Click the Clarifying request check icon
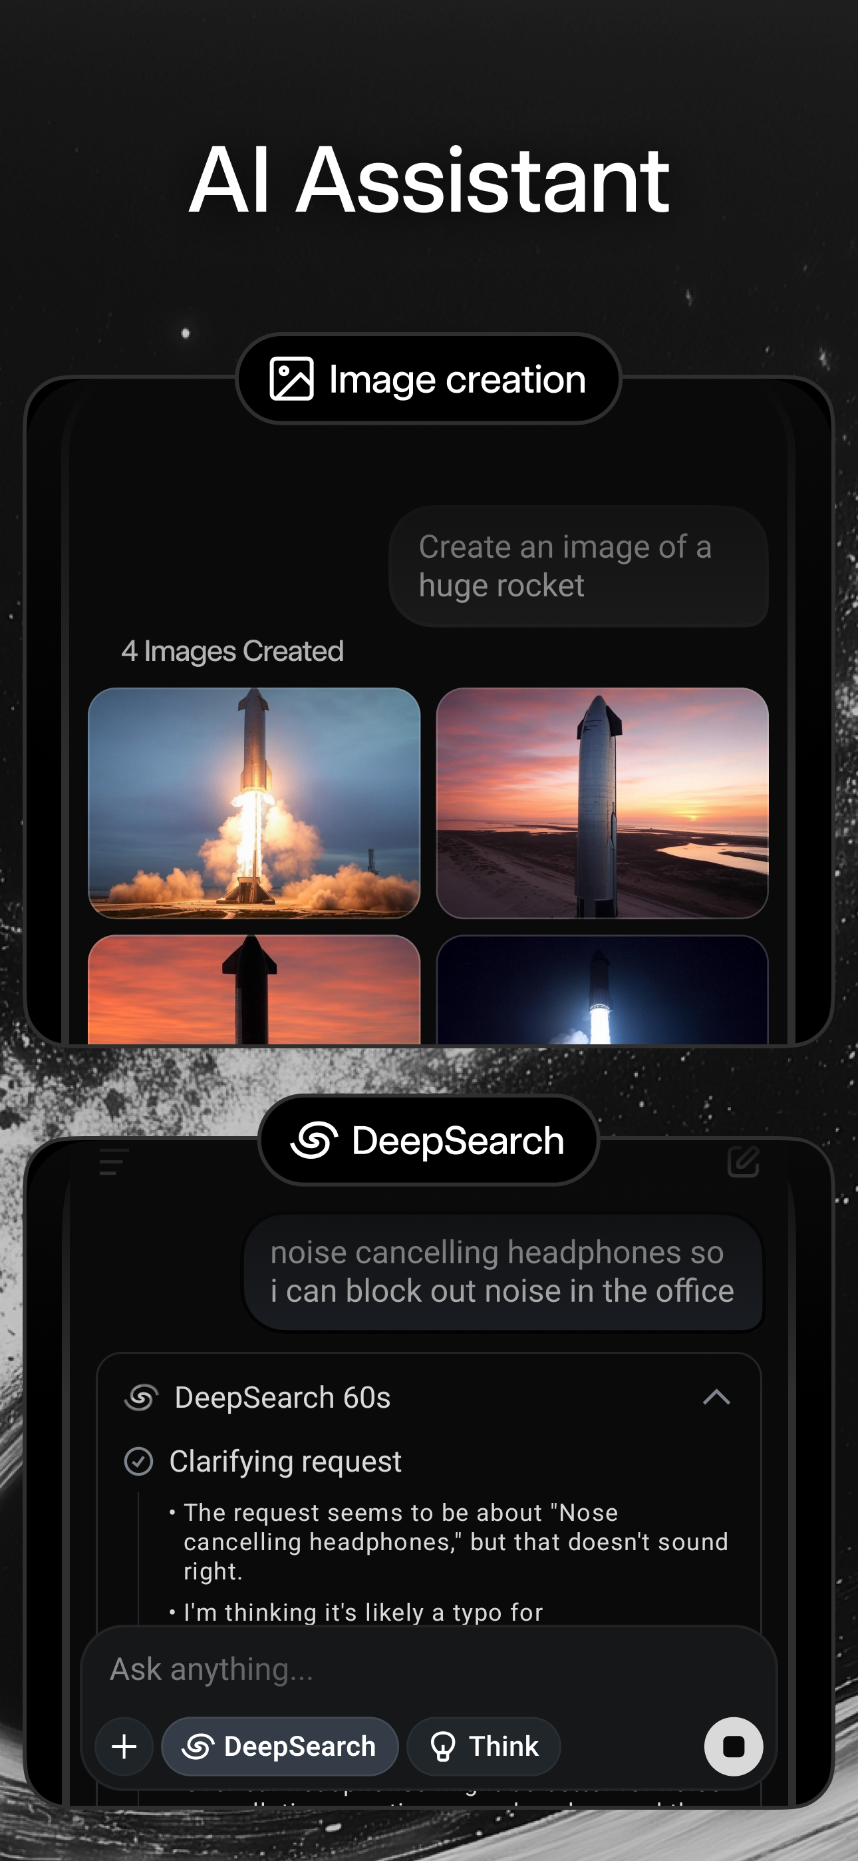Image resolution: width=858 pixels, height=1861 pixels. (x=138, y=1461)
